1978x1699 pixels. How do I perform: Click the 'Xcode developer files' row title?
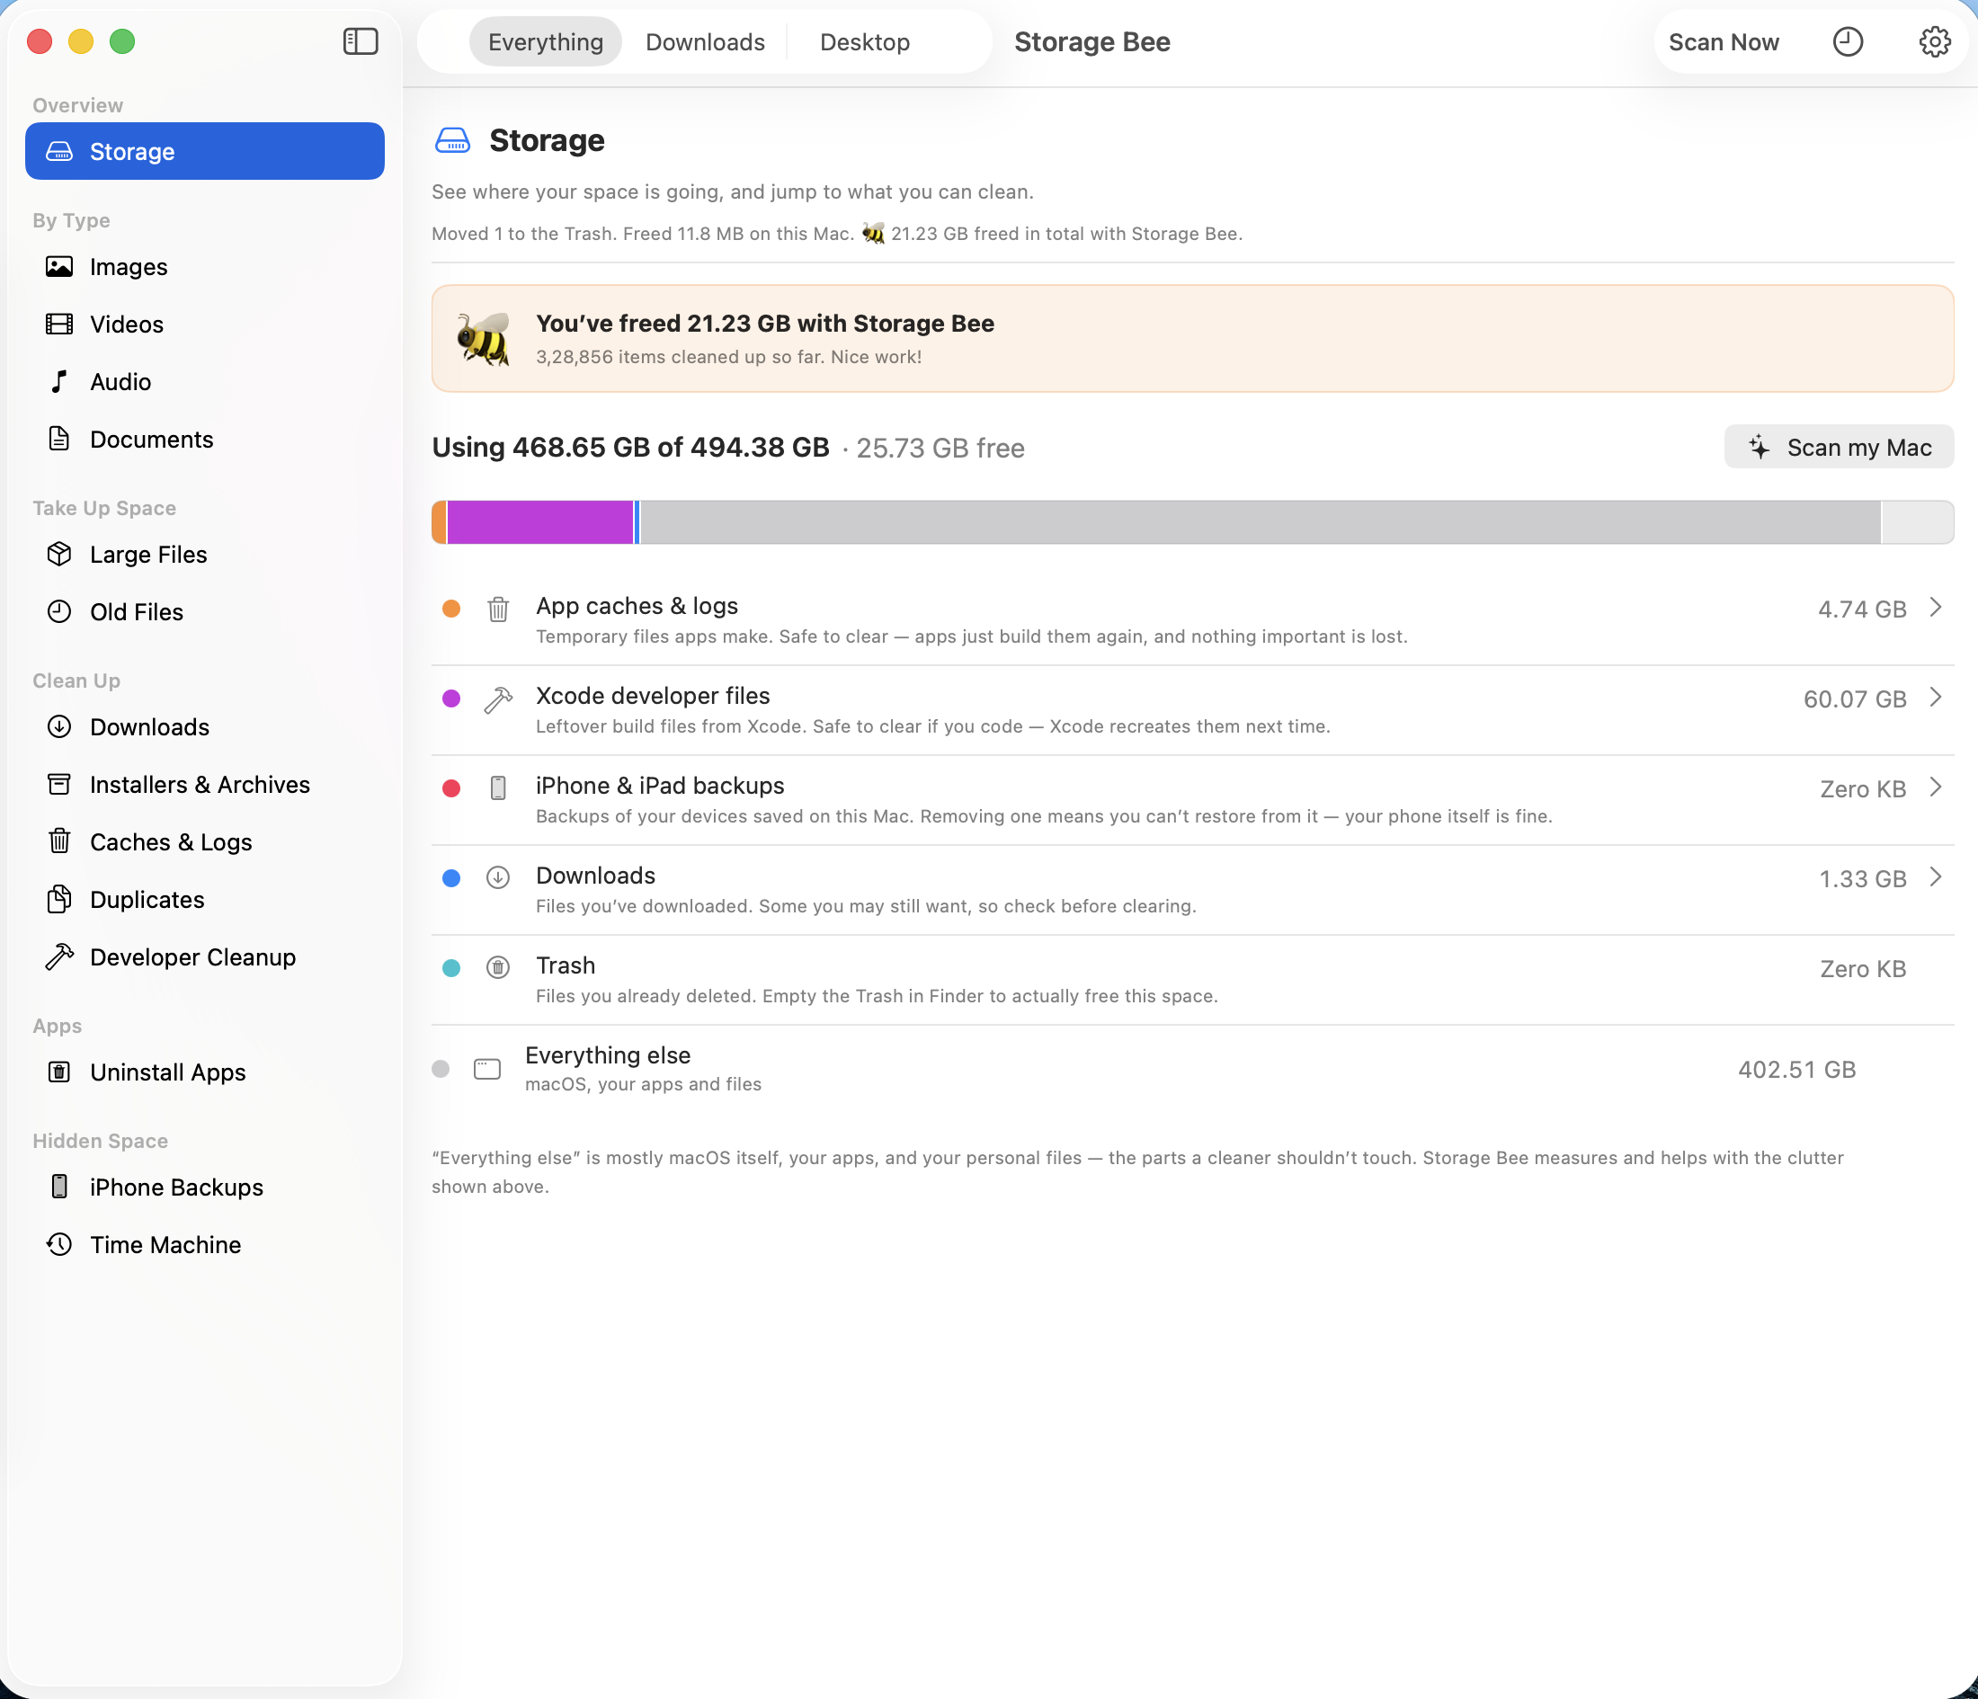pos(653,696)
